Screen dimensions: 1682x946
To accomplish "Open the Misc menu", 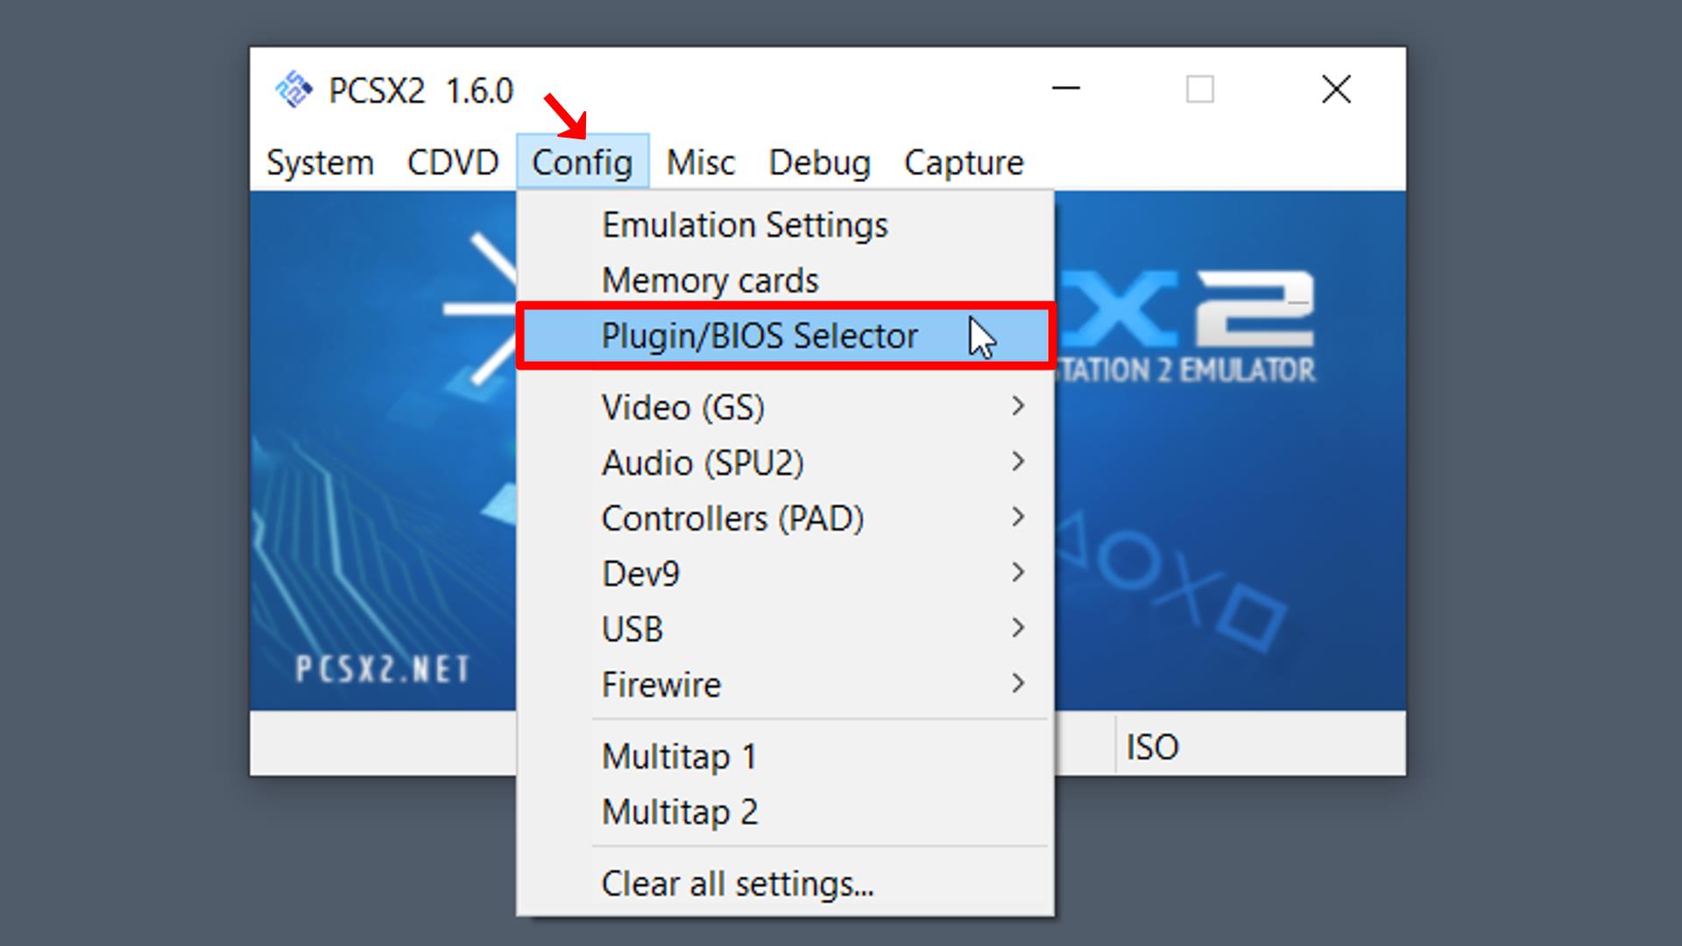I will (700, 163).
